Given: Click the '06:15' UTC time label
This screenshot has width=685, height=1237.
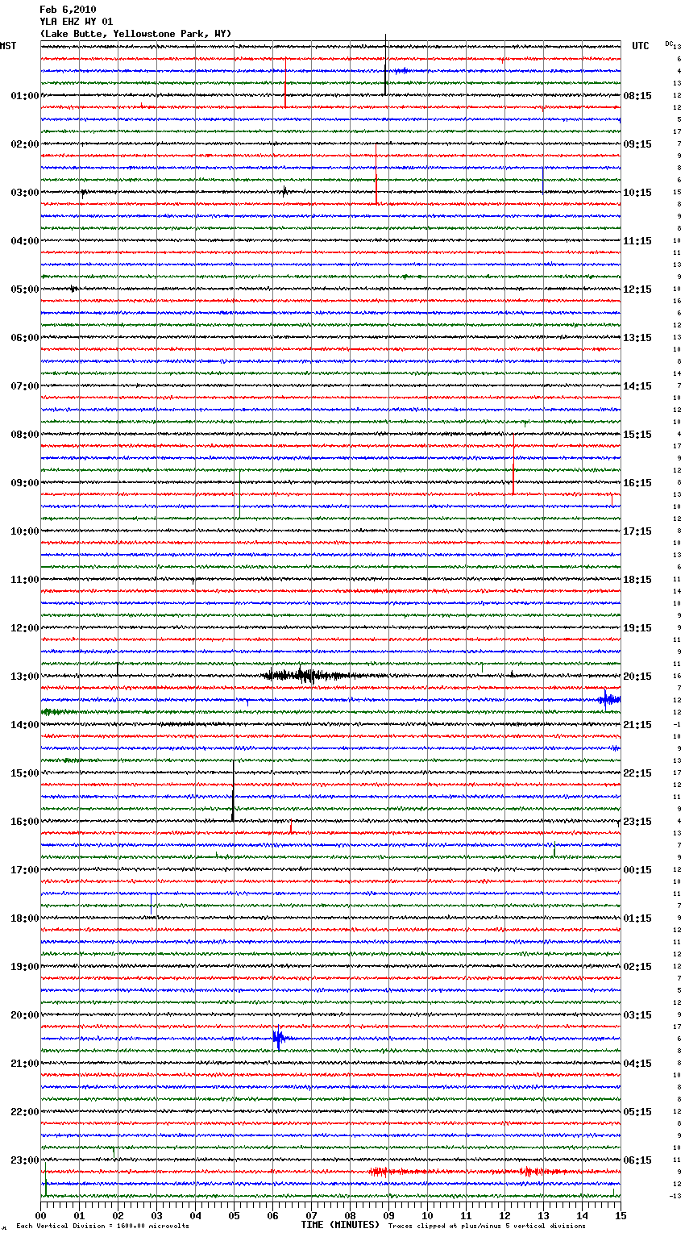Looking at the screenshot, I should [637, 1160].
